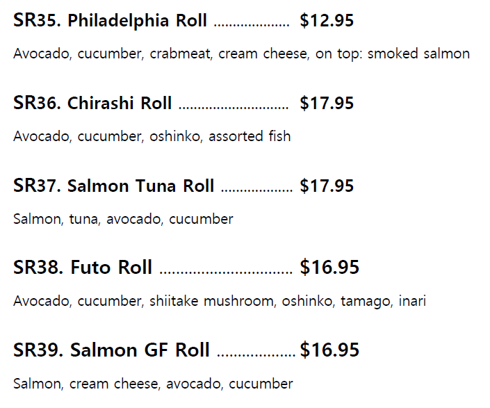Image resolution: width=490 pixels, height=408 pixels.
Task: Click the Chirashi Roll $17.95 price
Action: point(327,104)
